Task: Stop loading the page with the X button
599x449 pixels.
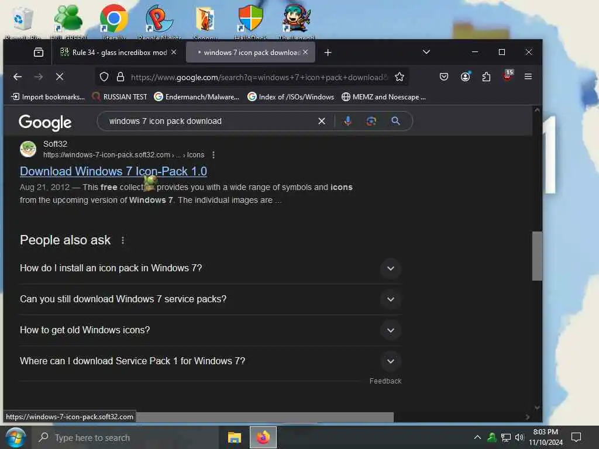Action: 60,77
